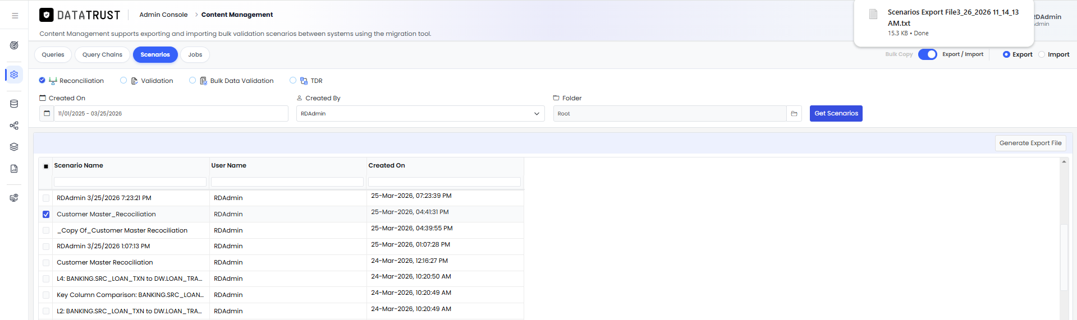Screen dimensions: 1077x320
Task: Click the Folder Root input field
Action: [670, 114]
